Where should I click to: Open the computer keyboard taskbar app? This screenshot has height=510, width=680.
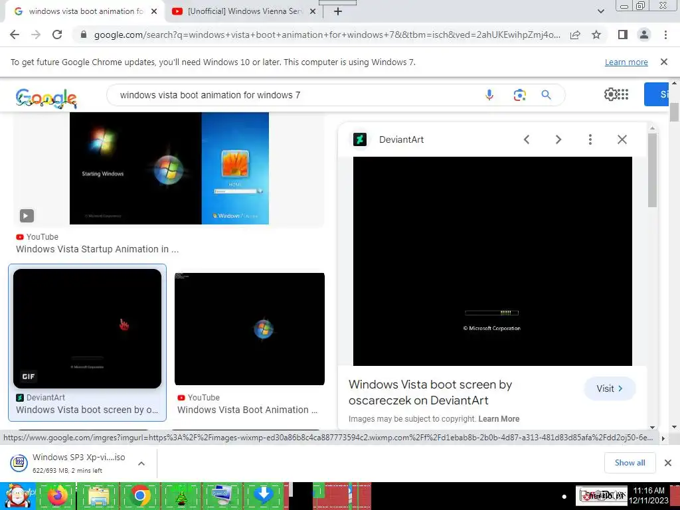click(x=222, y=496)
